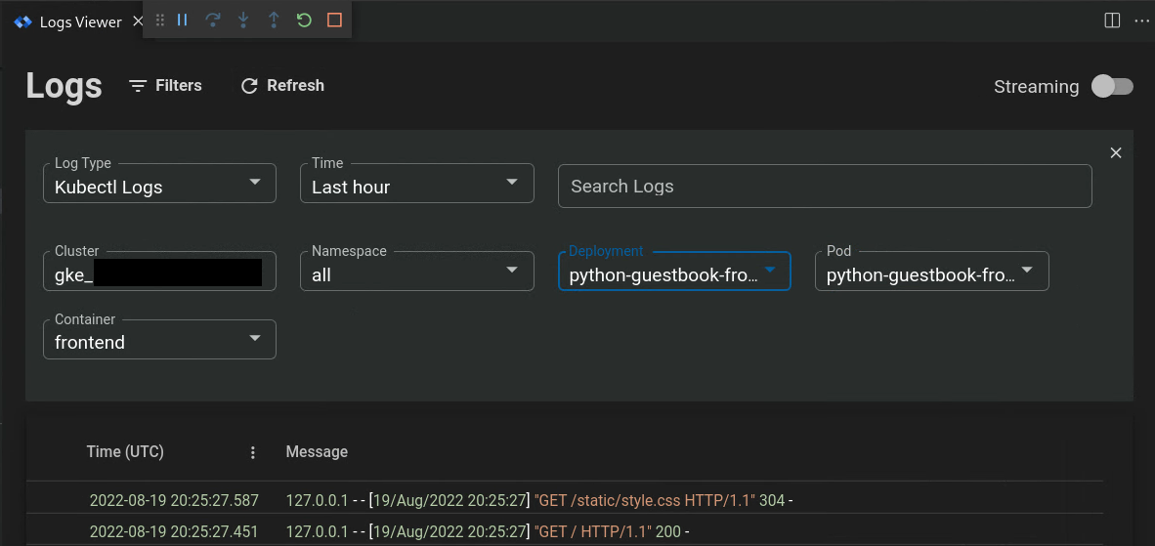Image resolution: width=1155 pixels, height=546 pixels.
Task: Refresh the logs list
Action: click(x=282, y=86)
